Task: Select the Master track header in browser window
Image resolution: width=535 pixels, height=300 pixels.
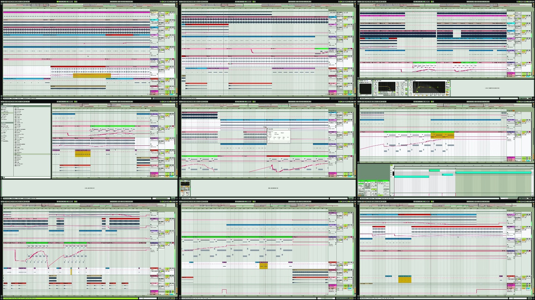Action: [x=154, y=176]
